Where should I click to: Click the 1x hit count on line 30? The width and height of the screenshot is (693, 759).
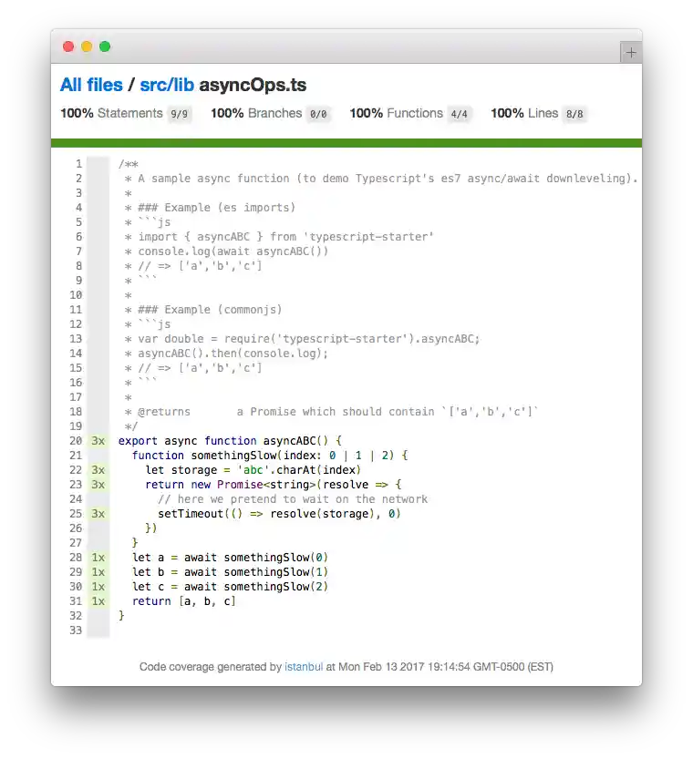tap(98, 587)
